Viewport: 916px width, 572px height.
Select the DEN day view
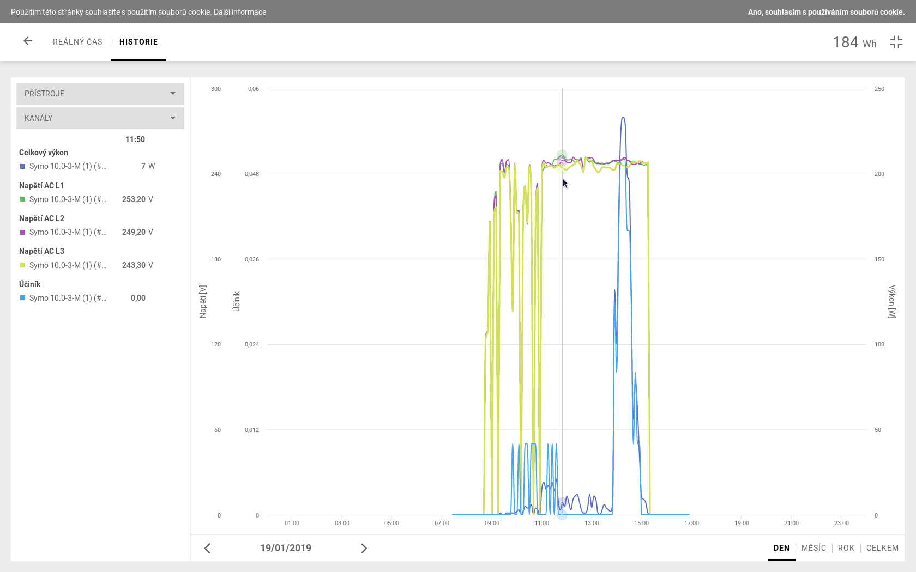click(781, 548)
